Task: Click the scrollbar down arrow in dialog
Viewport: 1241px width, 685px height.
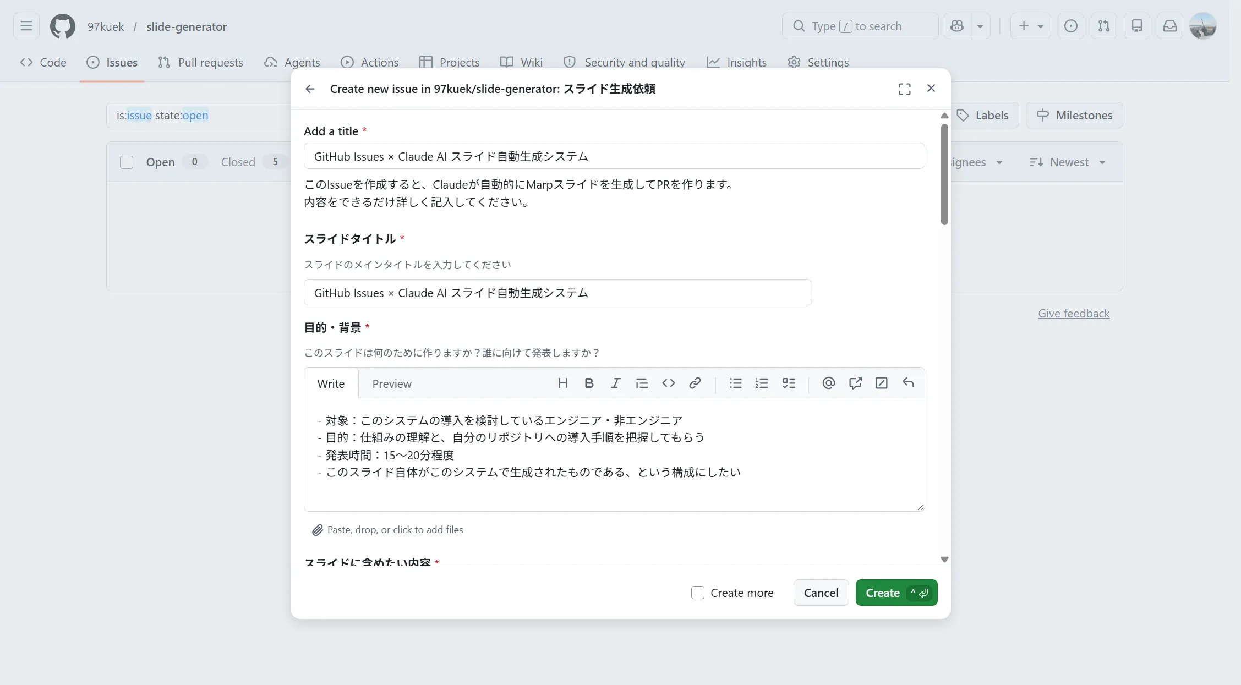Action: point(944,559)
